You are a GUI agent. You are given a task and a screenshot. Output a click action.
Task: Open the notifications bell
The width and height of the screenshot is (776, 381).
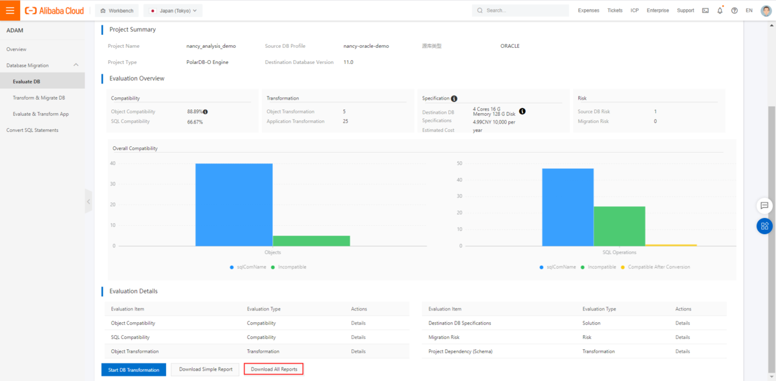720,10
